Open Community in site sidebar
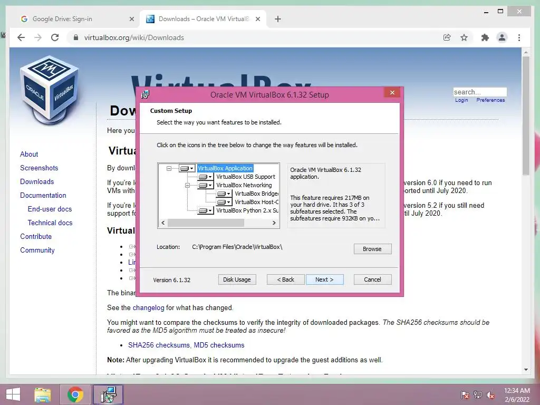 tap(37, 250)
